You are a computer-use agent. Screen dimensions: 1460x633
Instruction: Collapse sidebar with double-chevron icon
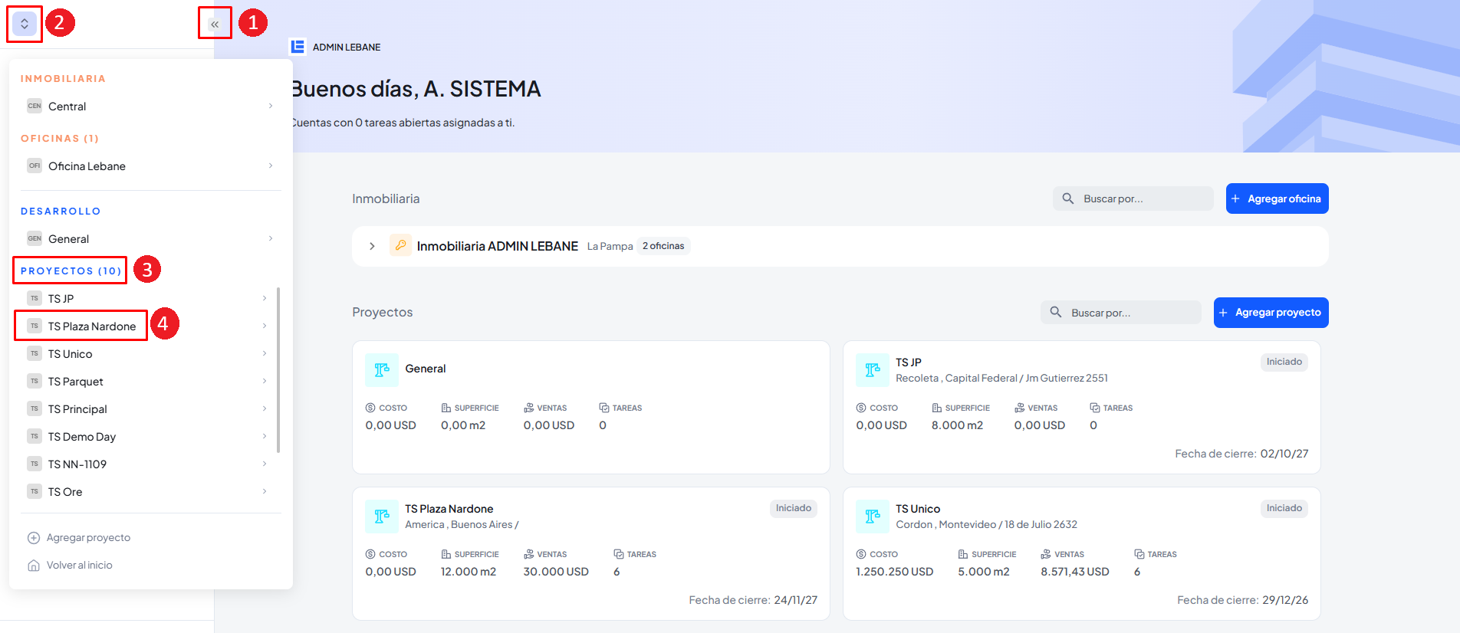pyautogui.click(x=215, y=25)
